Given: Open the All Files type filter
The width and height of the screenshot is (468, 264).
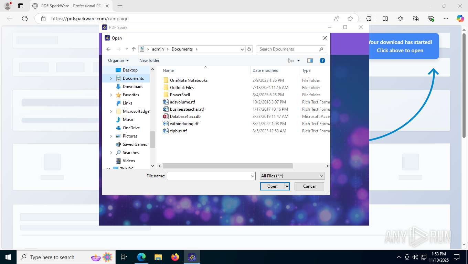Looking at the screenshot, I should click(x=292, y=176).
